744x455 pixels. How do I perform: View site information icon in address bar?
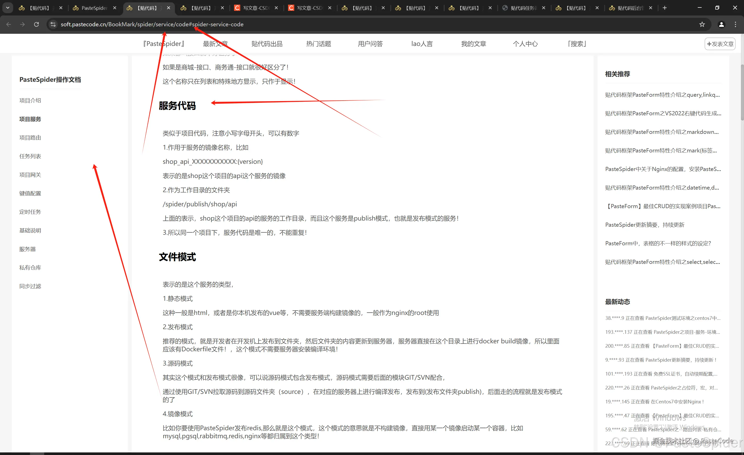(53, 25)
